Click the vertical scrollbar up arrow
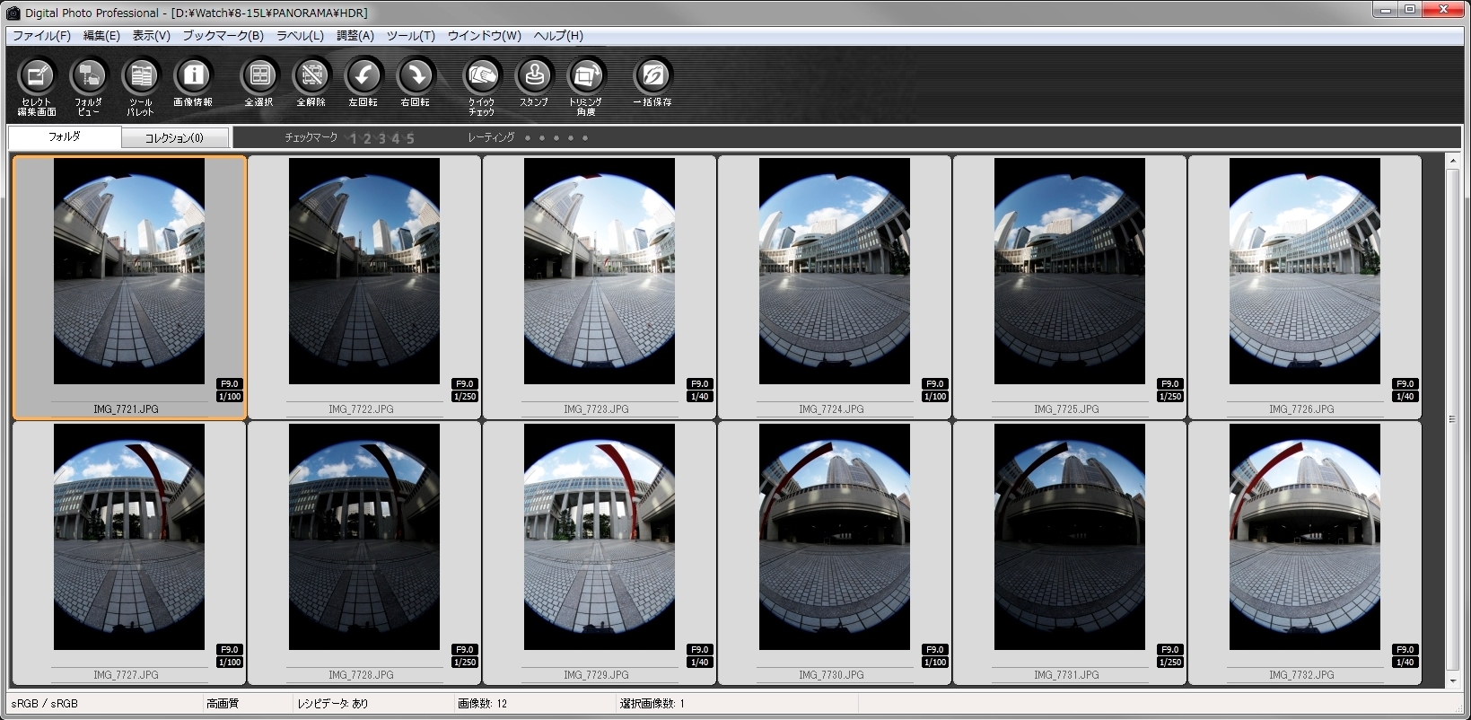Viewport: 1471px width, 720px height. [x=1453, y=161]
